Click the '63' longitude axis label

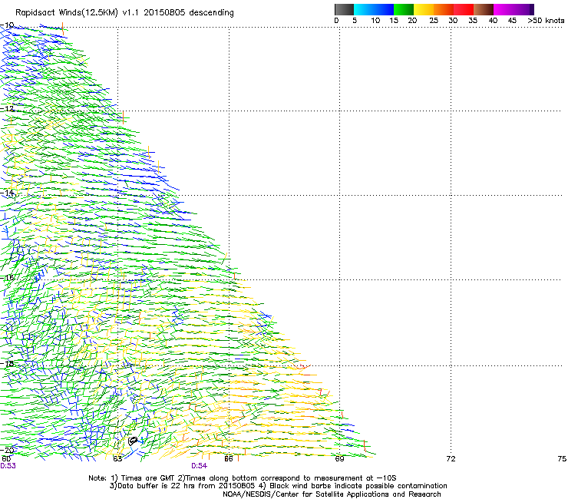117,459
